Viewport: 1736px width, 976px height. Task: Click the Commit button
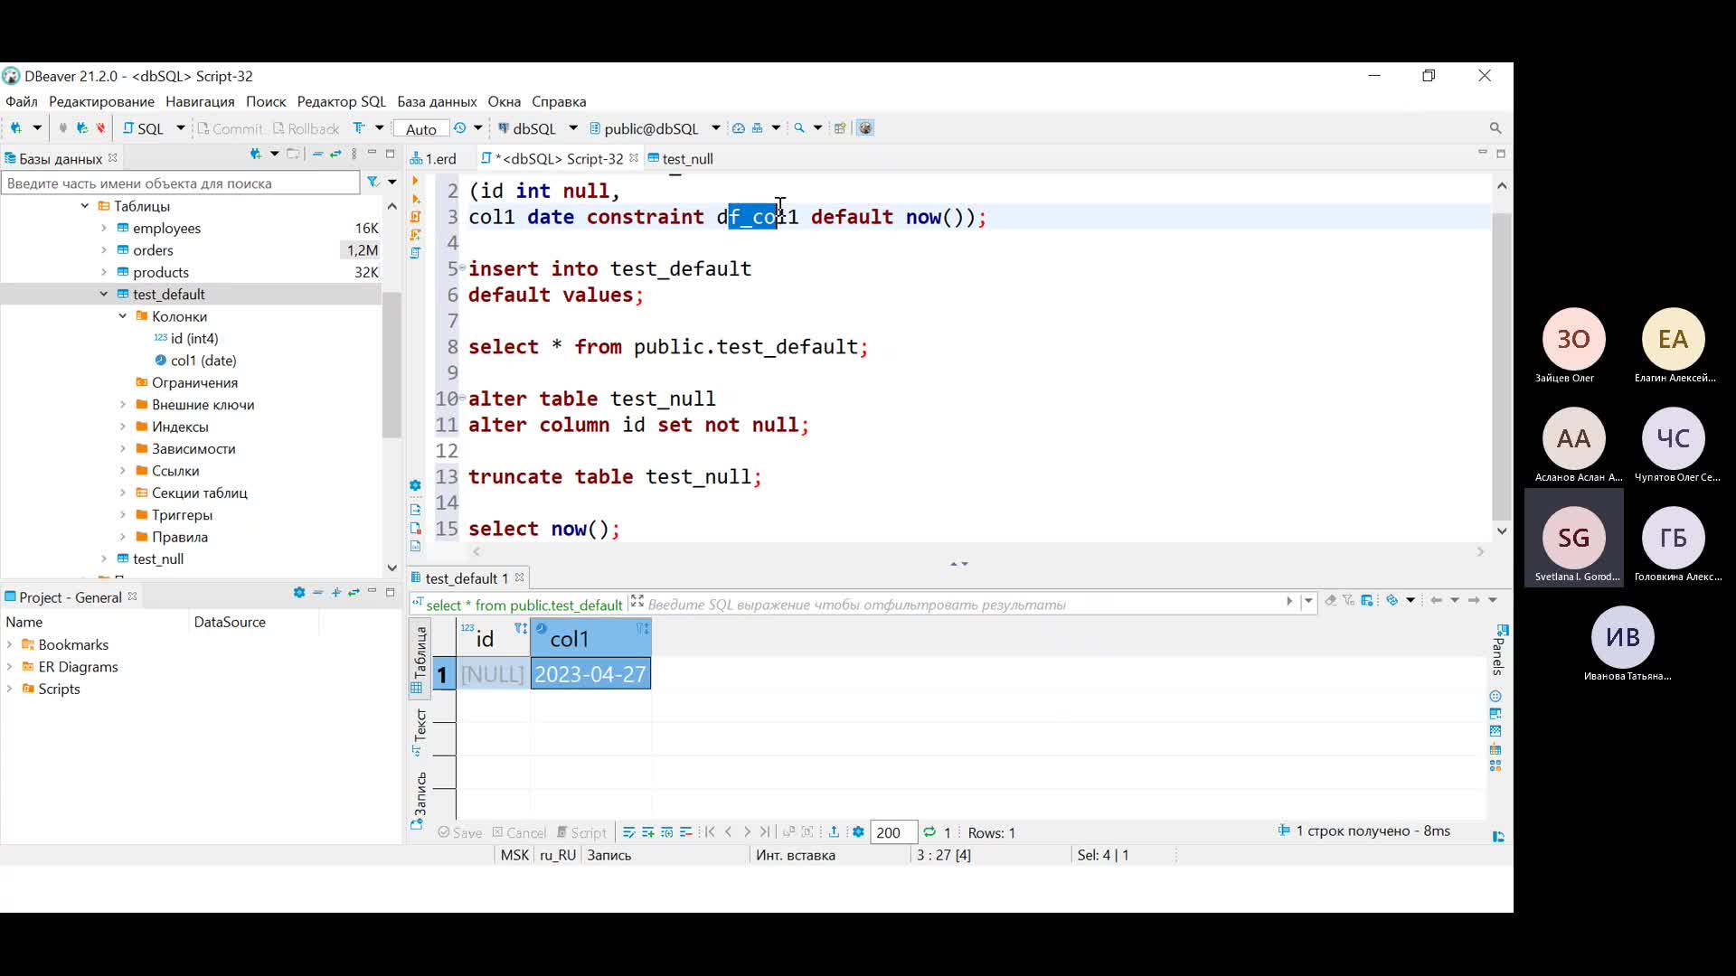point(230,128)
